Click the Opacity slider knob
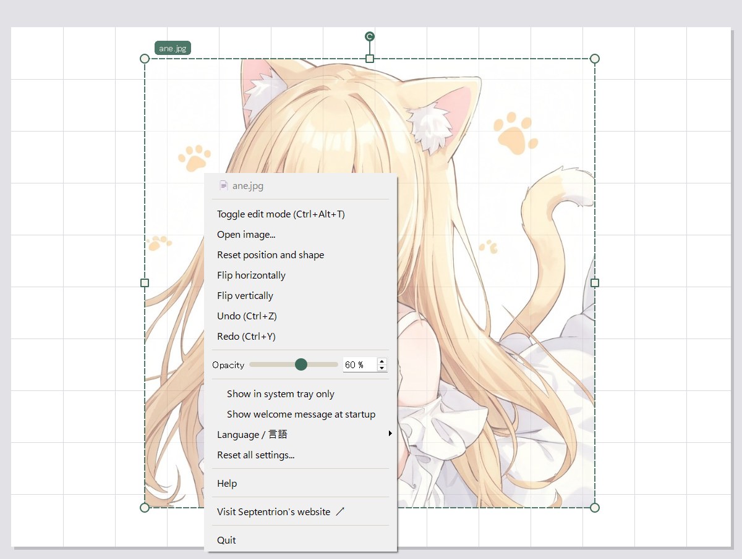This screenshot has width=742, height=559. [x=301, y=364]
